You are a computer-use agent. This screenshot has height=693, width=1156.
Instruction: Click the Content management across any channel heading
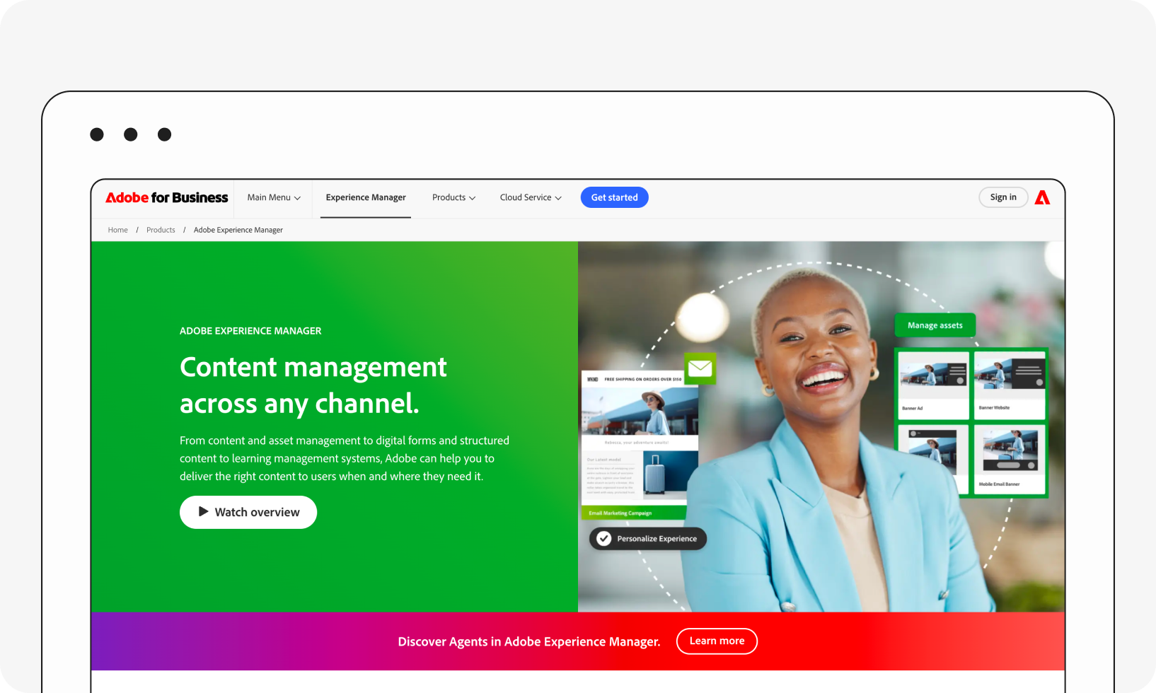313,385
